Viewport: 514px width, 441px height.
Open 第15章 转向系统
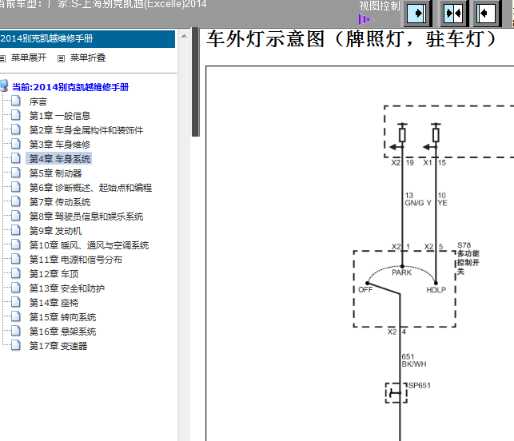click(62, 317)
